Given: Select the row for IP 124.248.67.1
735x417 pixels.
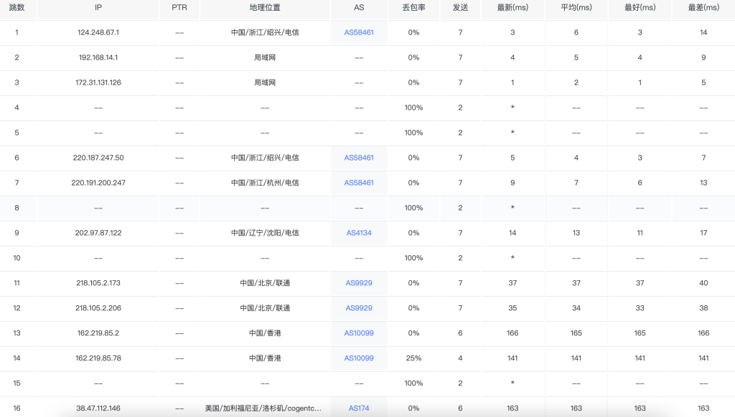Looking at the screenshot, I should coord(98,32).
